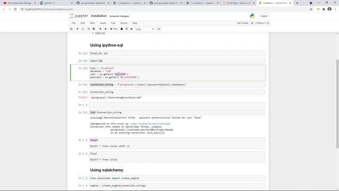Move selected cell up arrow
Screen dimensions: 339x191
coord(100,29)
